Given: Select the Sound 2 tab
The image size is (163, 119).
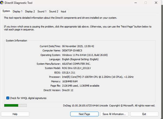Looking at the screenshot, I should click(54, 11).
